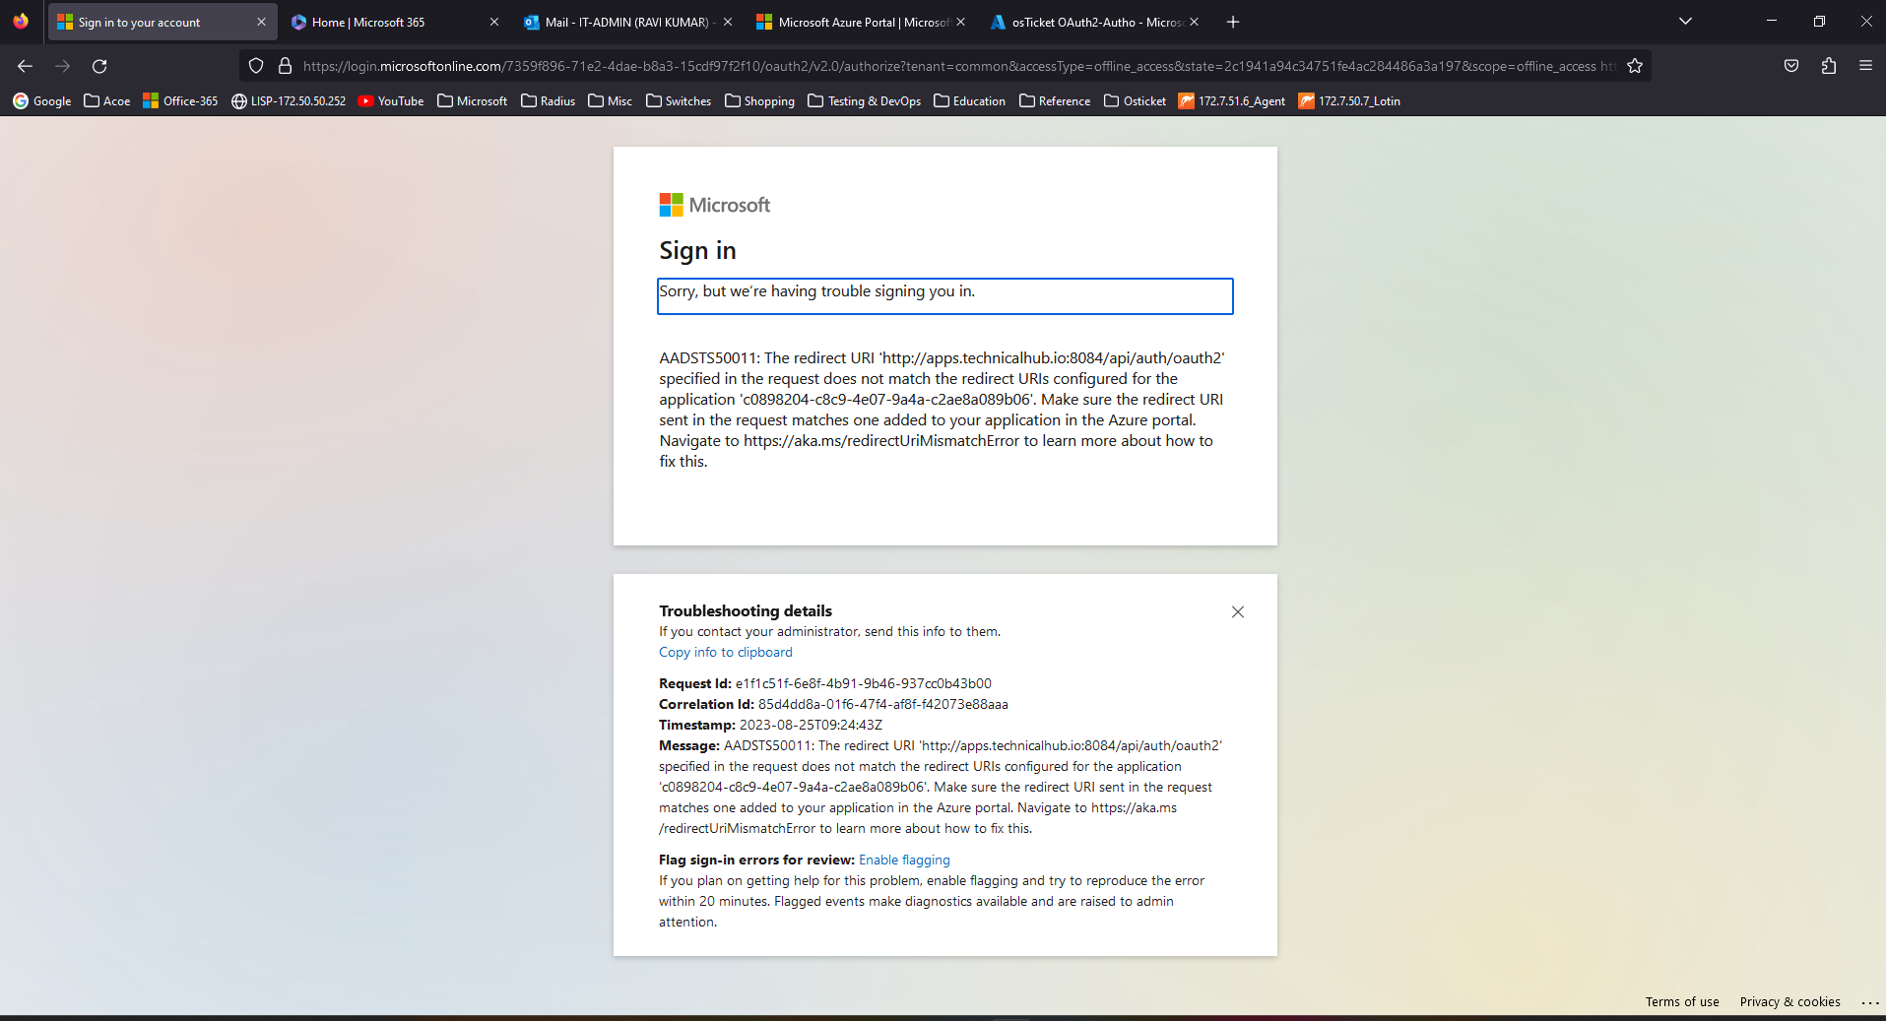The width and height of the screenshot is (1886, 1021).
Task: Open the Testing & DevOps bookmarks folder
Action: (864, 100)
